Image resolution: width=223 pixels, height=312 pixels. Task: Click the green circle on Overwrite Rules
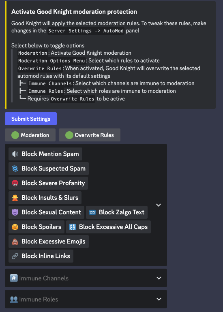tap(69, 135)
